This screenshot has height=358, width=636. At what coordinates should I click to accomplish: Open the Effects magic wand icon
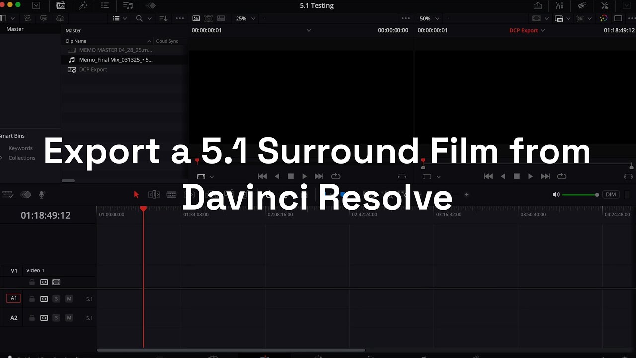(x=82, y=6)
